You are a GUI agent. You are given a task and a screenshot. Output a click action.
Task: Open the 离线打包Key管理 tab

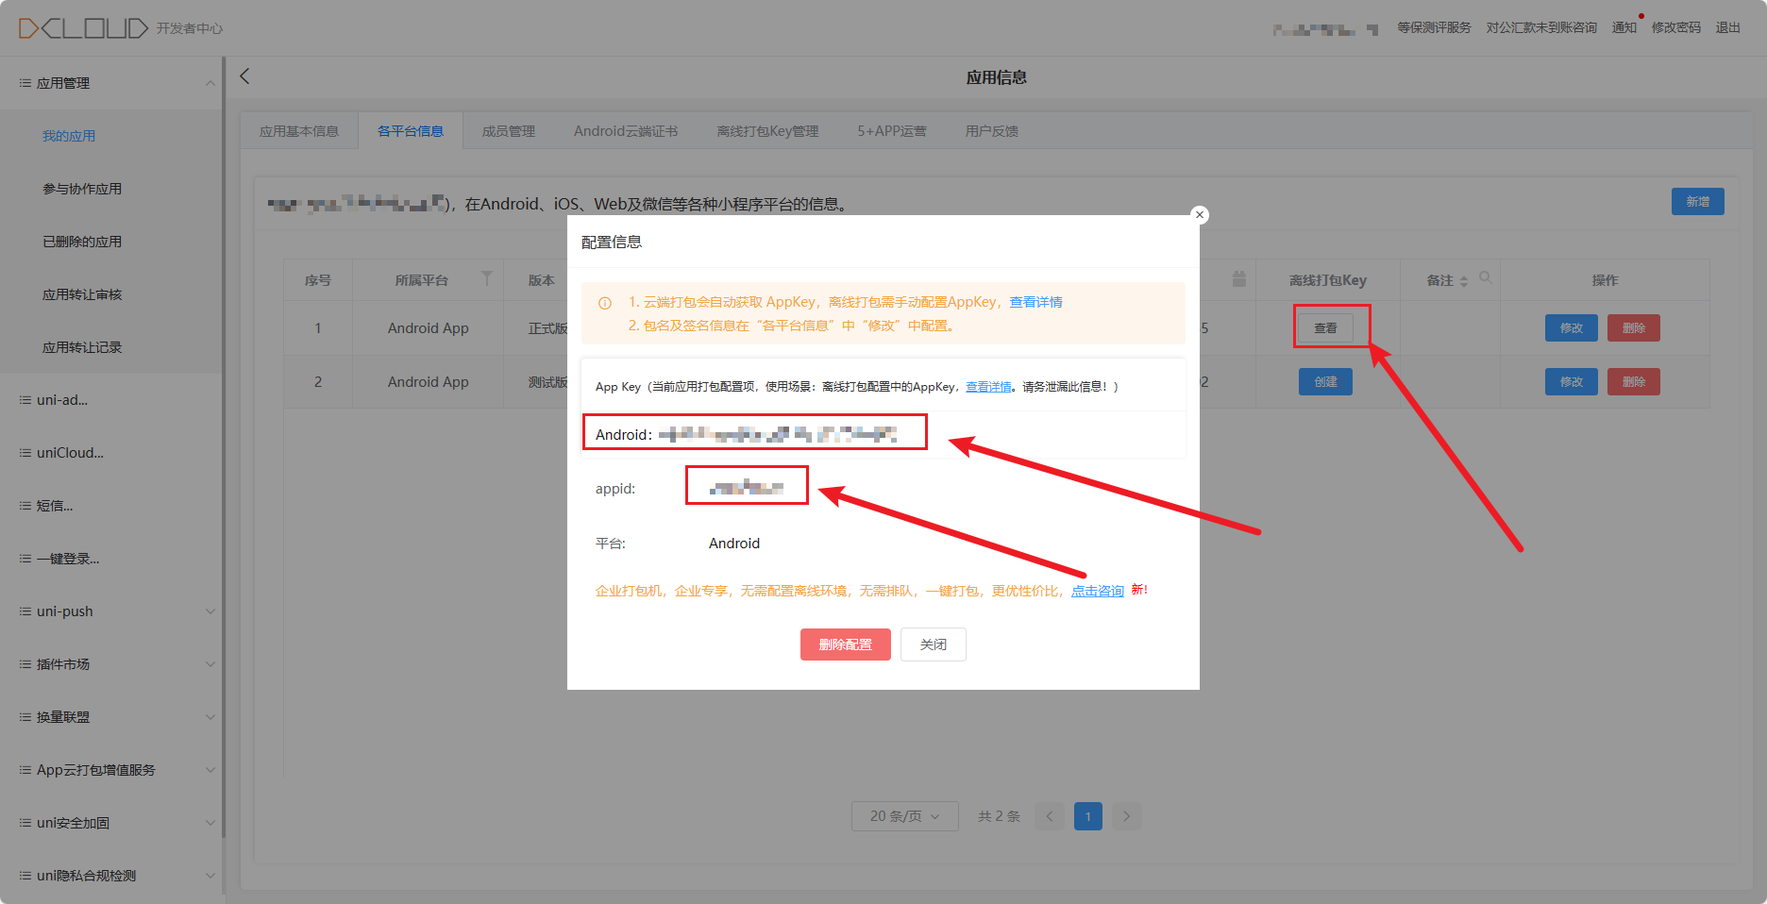pyautogui.click(x=767, y=131)
